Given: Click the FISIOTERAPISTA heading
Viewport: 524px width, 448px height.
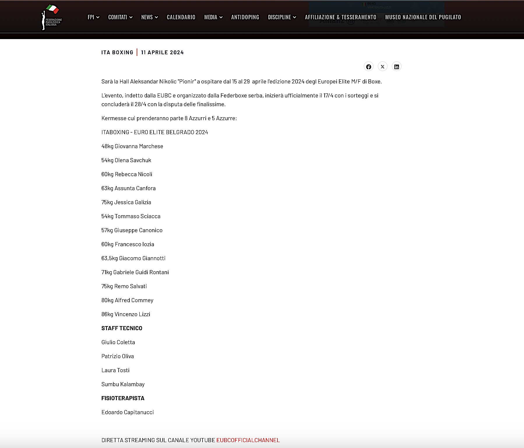Looking at the screenshot, I should click(123, 398).
